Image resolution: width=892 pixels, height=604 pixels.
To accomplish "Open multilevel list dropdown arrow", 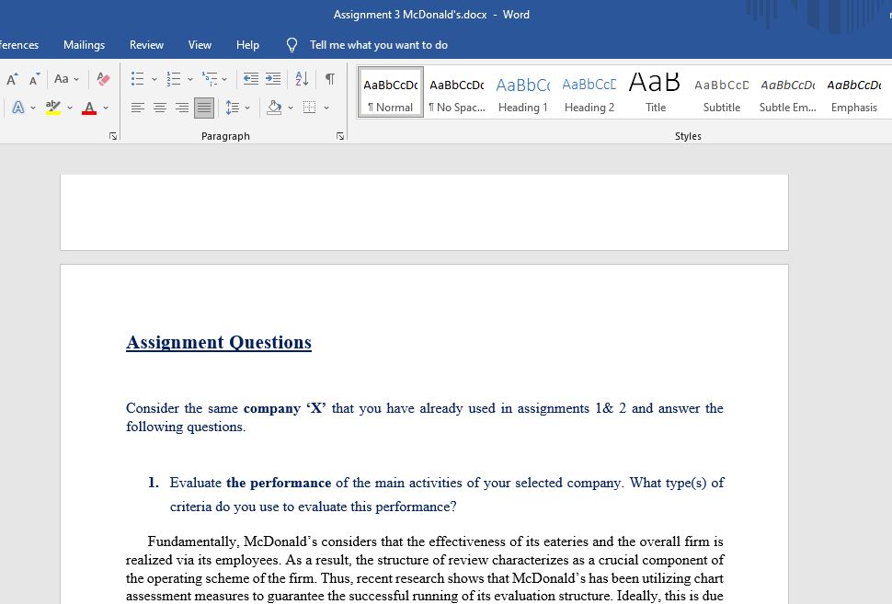I will tap(224, 79).
